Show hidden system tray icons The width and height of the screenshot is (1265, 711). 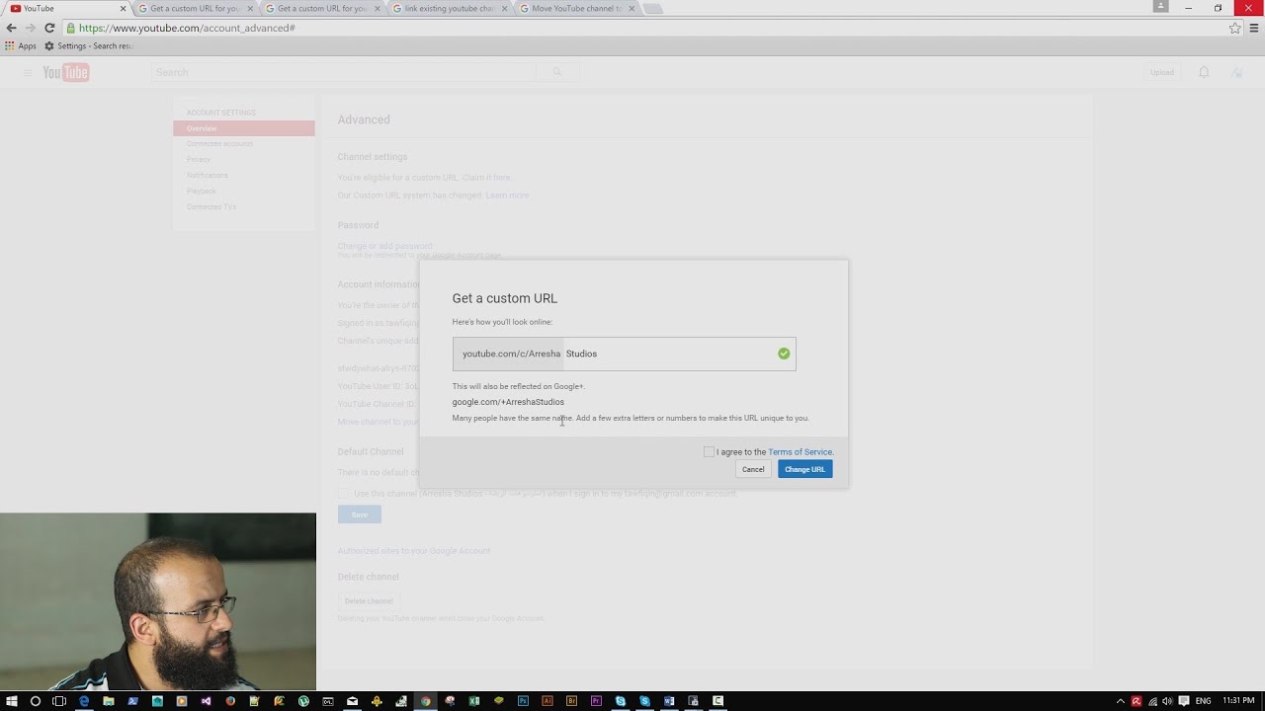pyautogui.click(x=1121, y=701)
